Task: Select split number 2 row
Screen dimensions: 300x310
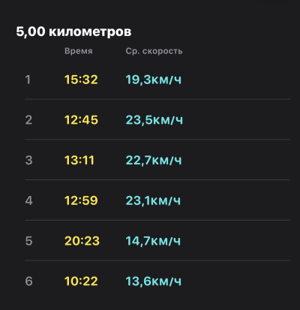Action: 157,119
